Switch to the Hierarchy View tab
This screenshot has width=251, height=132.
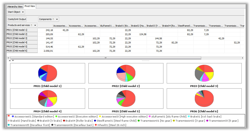pyautogui.click(x=15, y=6)
